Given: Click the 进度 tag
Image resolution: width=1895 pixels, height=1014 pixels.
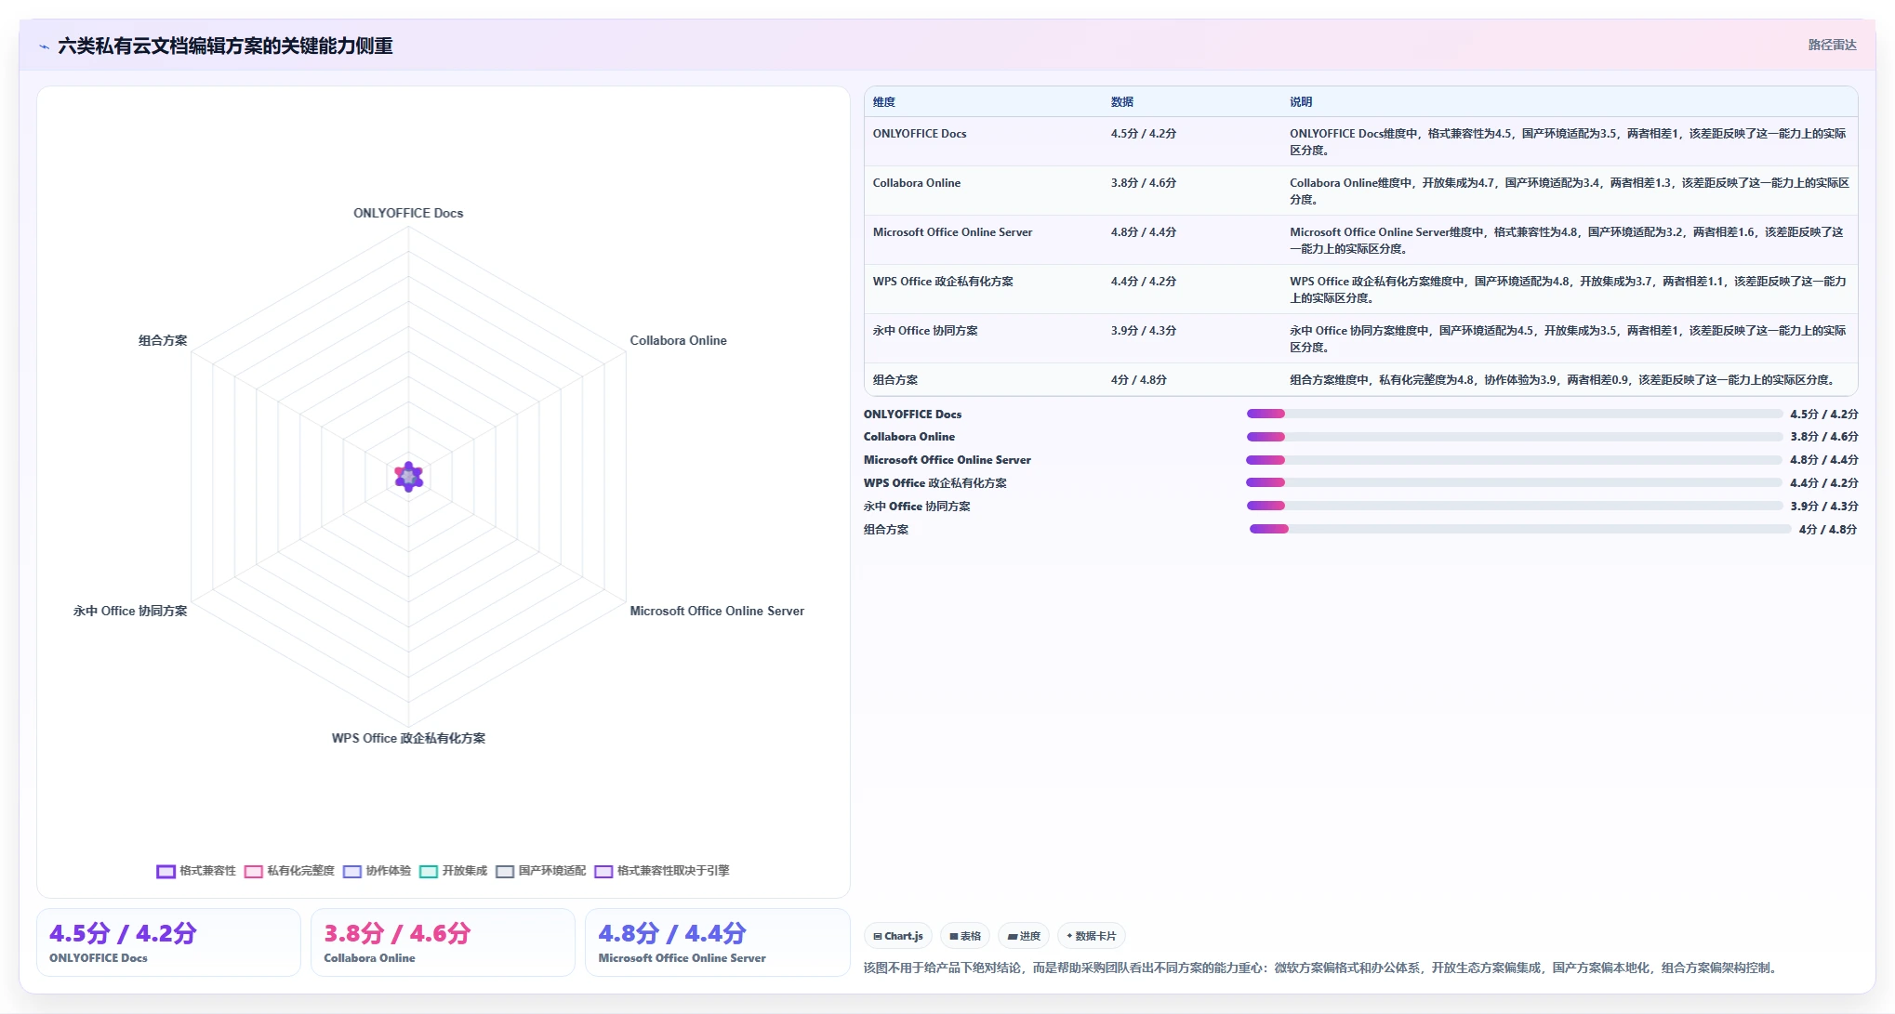Looking at the screenshot, I should 1024,936.
